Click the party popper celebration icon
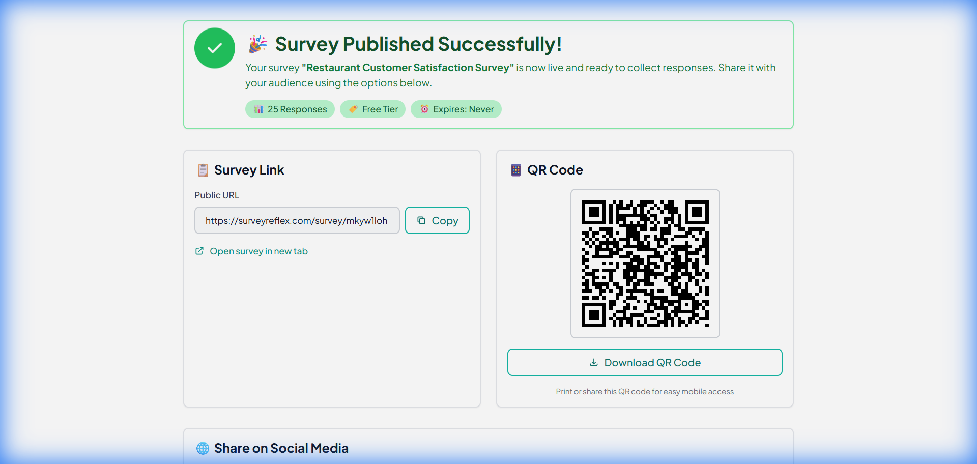This screenshot has width=977, height=464. 258,44
